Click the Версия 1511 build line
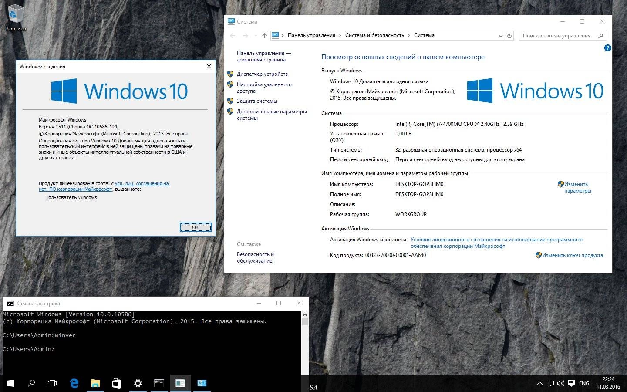Image resolution: width=627 pixels, height=392 pixels. click(79, 127)
